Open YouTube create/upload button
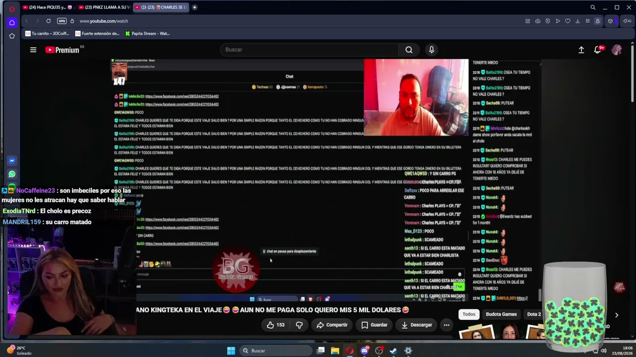 pyautogui.click(x=581, y=50)
